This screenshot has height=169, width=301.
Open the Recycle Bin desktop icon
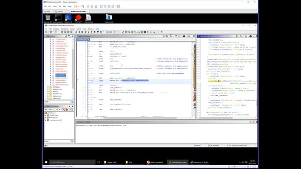(x=48, y=18)
